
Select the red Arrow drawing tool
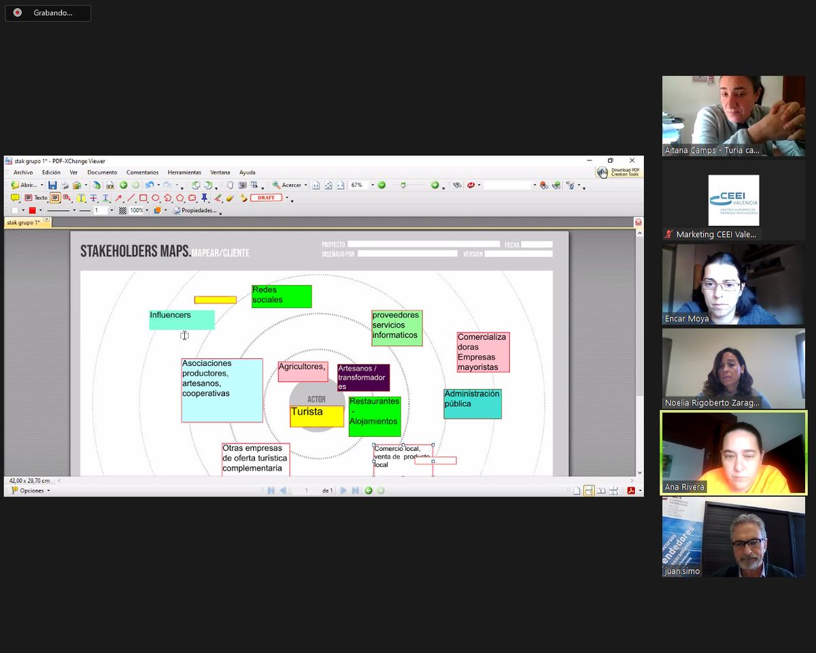pyautogui.click(x=118, y=198)
